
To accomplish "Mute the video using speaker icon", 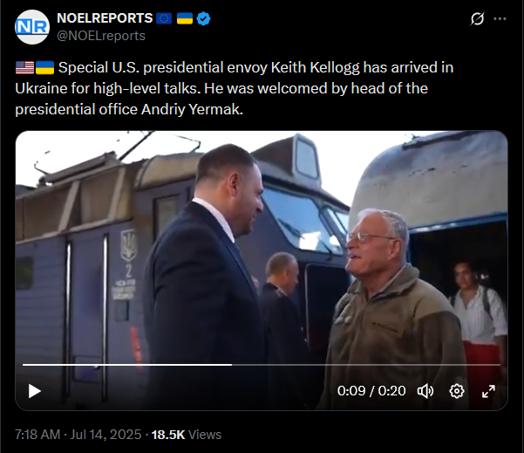I will coord(425,391).
